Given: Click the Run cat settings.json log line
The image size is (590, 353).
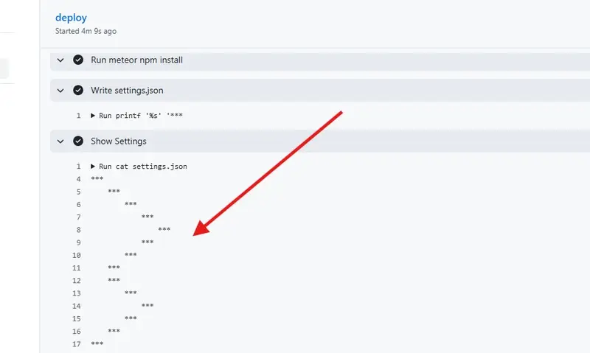Looking at the screenshot, I should 143,166.
